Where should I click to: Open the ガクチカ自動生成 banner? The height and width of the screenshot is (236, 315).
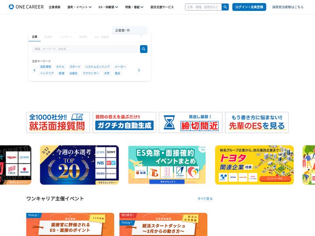click(x=124, y=122)
